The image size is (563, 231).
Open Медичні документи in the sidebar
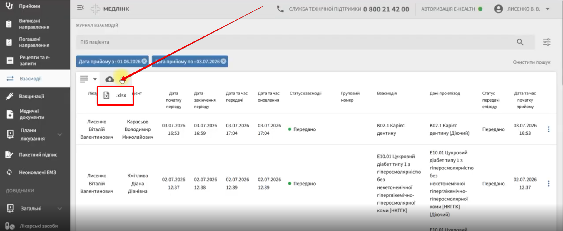point(32,114)
